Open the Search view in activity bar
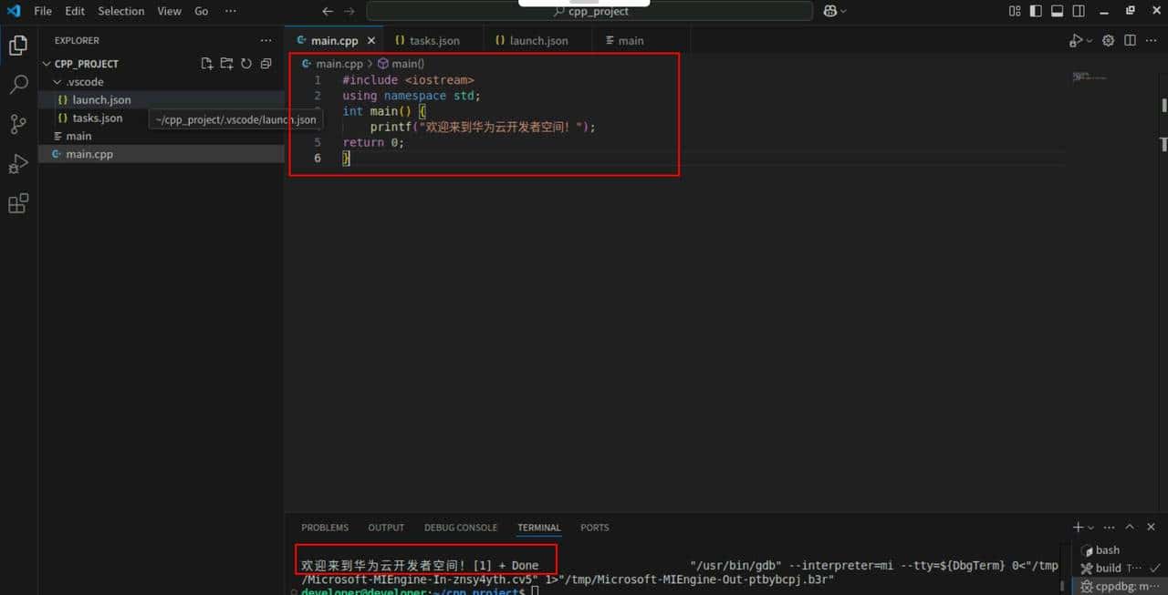This screenshot has width=1168, height=595. pos(18,84)
